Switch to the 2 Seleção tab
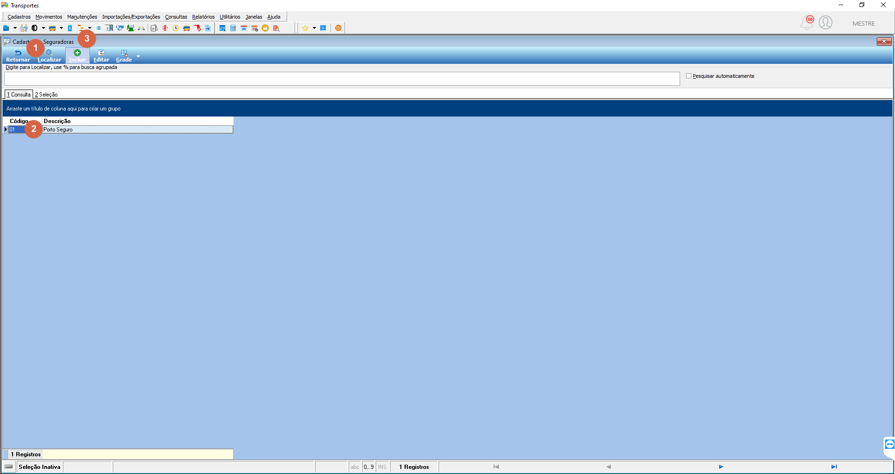This screenshot has width=895, height=474. point(46,95)
